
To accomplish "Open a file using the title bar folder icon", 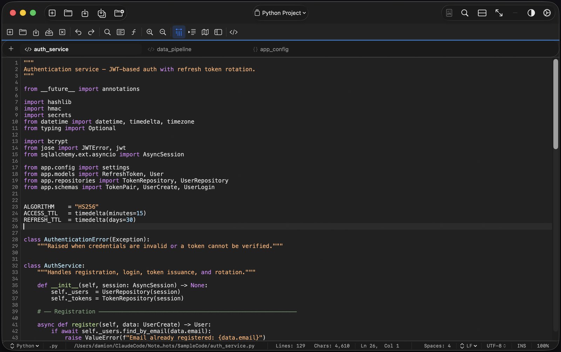I will (68, 13).
